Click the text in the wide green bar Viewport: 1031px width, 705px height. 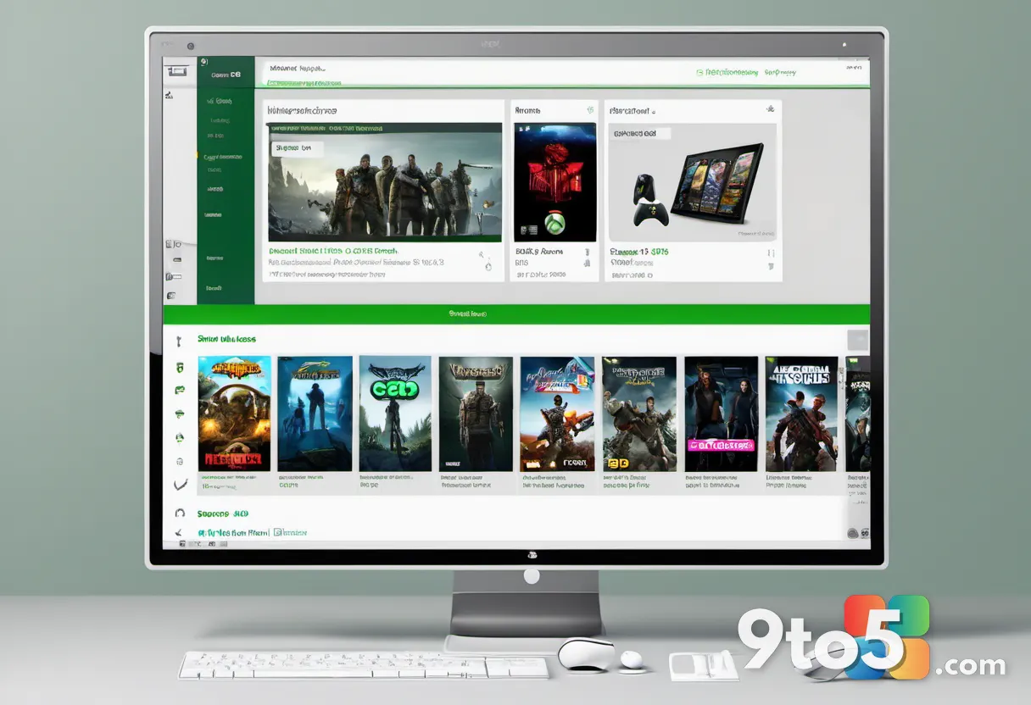click(x=467, y=314)
